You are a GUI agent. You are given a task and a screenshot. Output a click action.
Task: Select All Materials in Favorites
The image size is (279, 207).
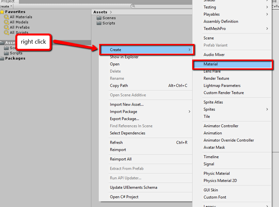tap(21, 17)
